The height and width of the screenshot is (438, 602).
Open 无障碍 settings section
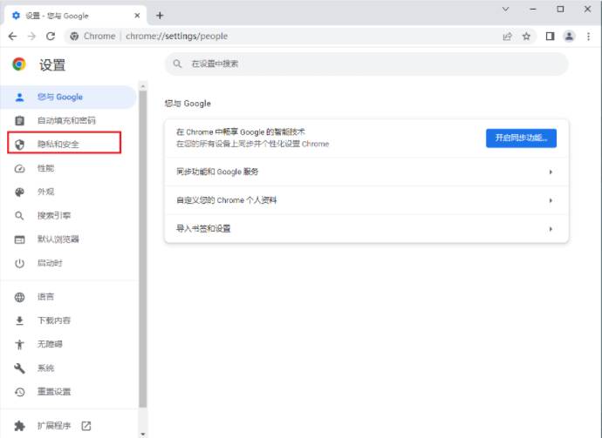68,345
